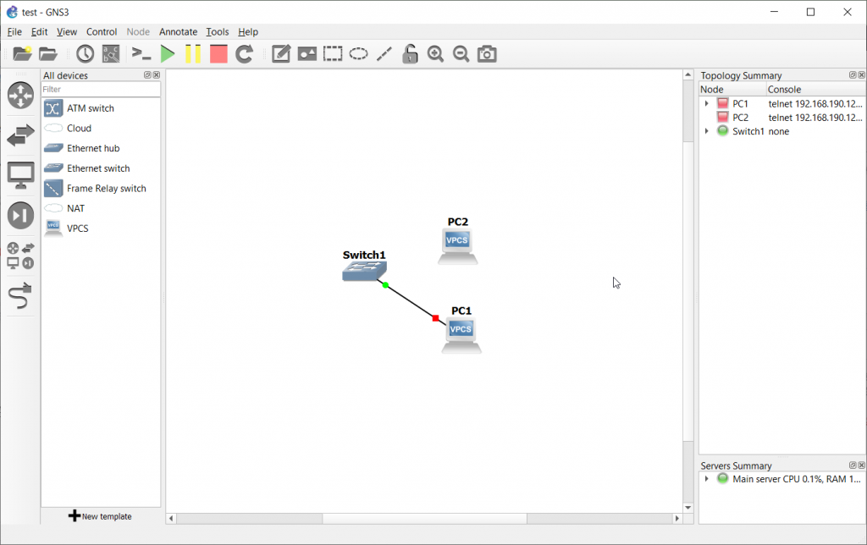Click canvas horizontal scrollbar left arrow
Image resolution: width=867 pixels, height=545 pixels.
tap(171, 519)
